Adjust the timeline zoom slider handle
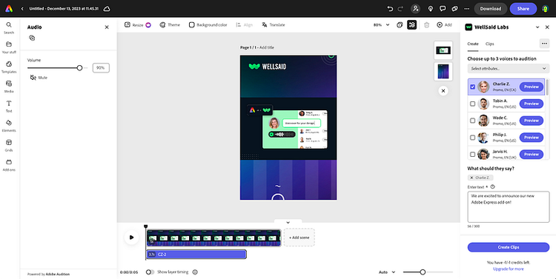 (x=423, y=272)
